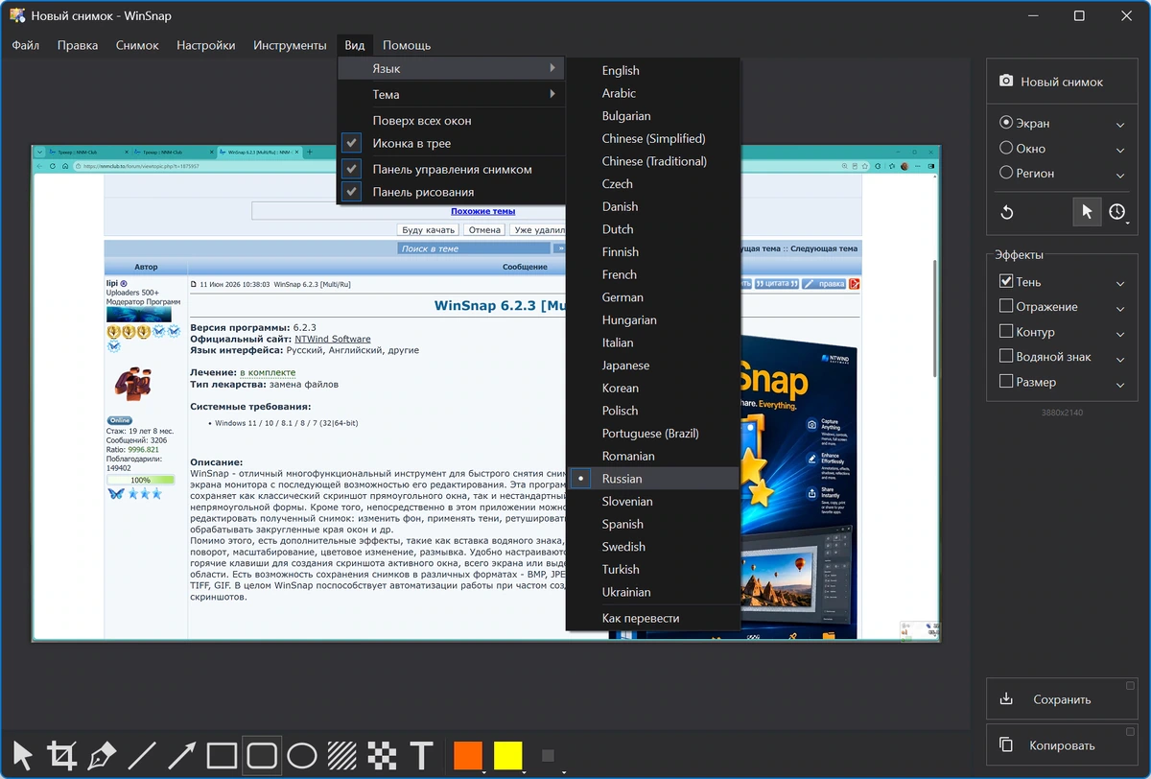Expand the Тень settings chevron

point(1120,284)
